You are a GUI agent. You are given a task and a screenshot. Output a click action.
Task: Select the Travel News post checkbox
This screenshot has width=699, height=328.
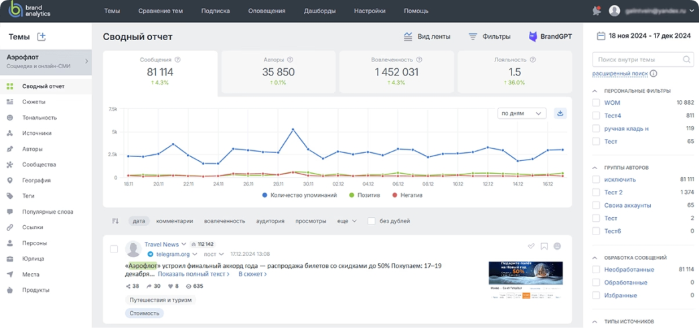point(114,249)
